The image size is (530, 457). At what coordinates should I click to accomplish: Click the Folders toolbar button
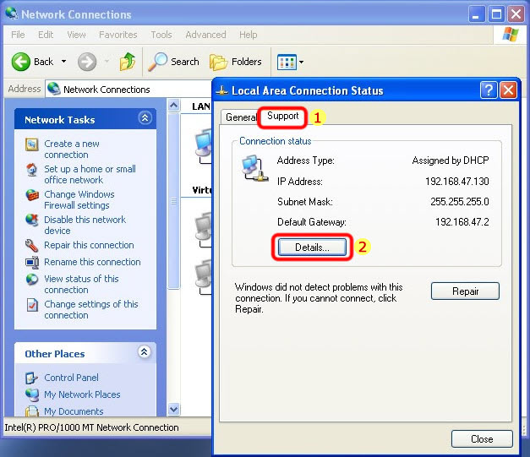click(x=236, y=62)
